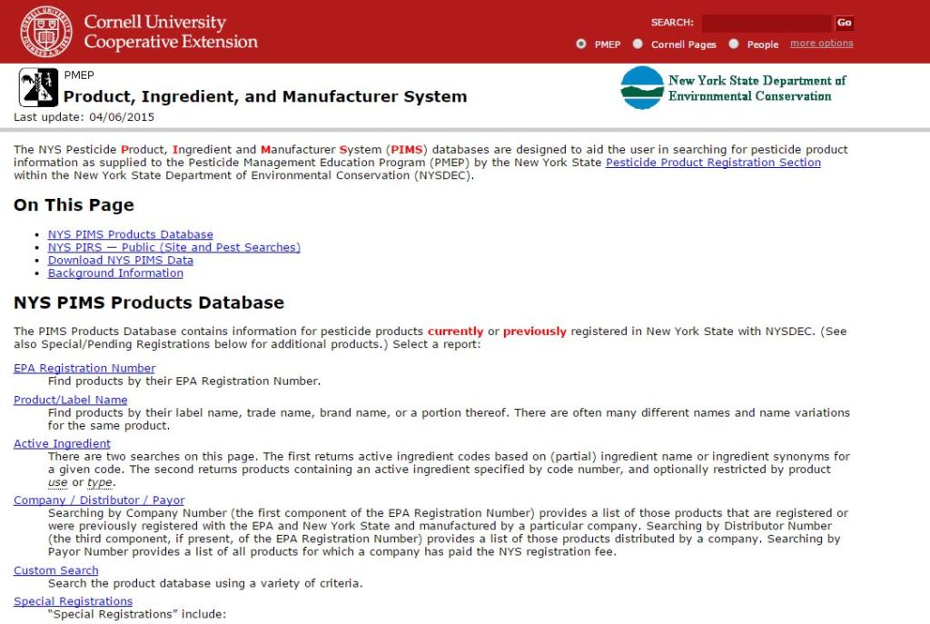Click the PMEP pesticide applicator icon
The height and width of the screenshot is (624, 930).
[x=38, y=88]
